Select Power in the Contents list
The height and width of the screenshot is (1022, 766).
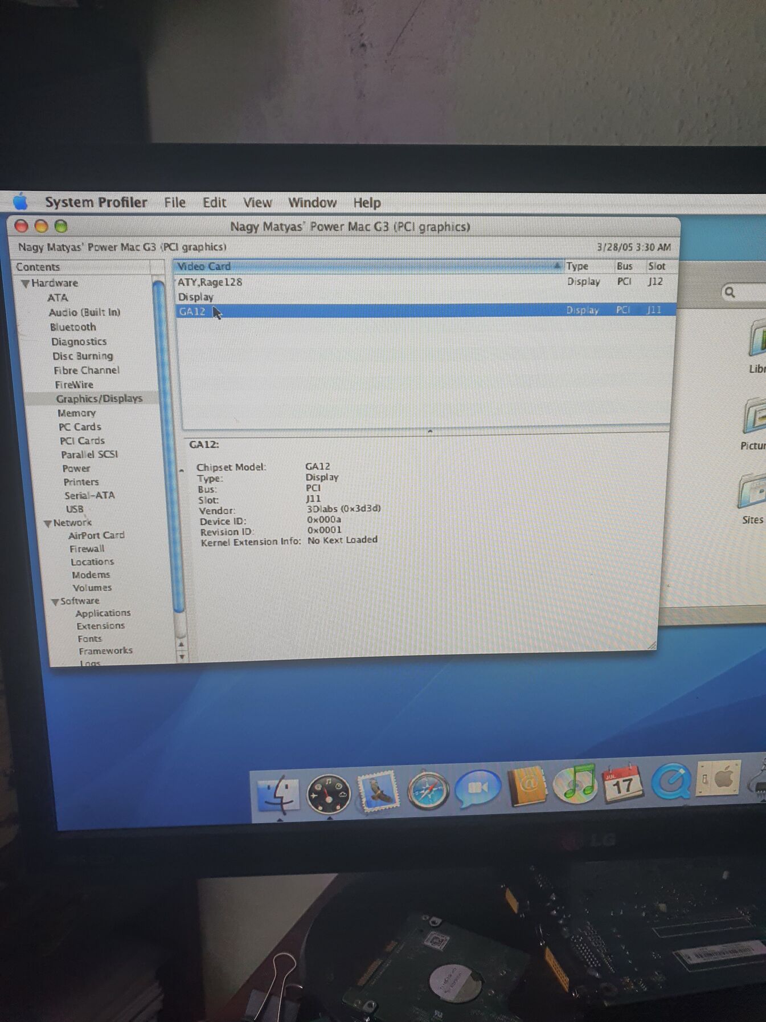(76, 469)
